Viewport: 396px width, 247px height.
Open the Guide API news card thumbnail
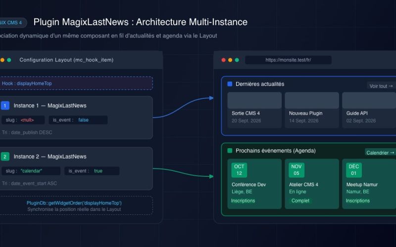tap(369, 100)
